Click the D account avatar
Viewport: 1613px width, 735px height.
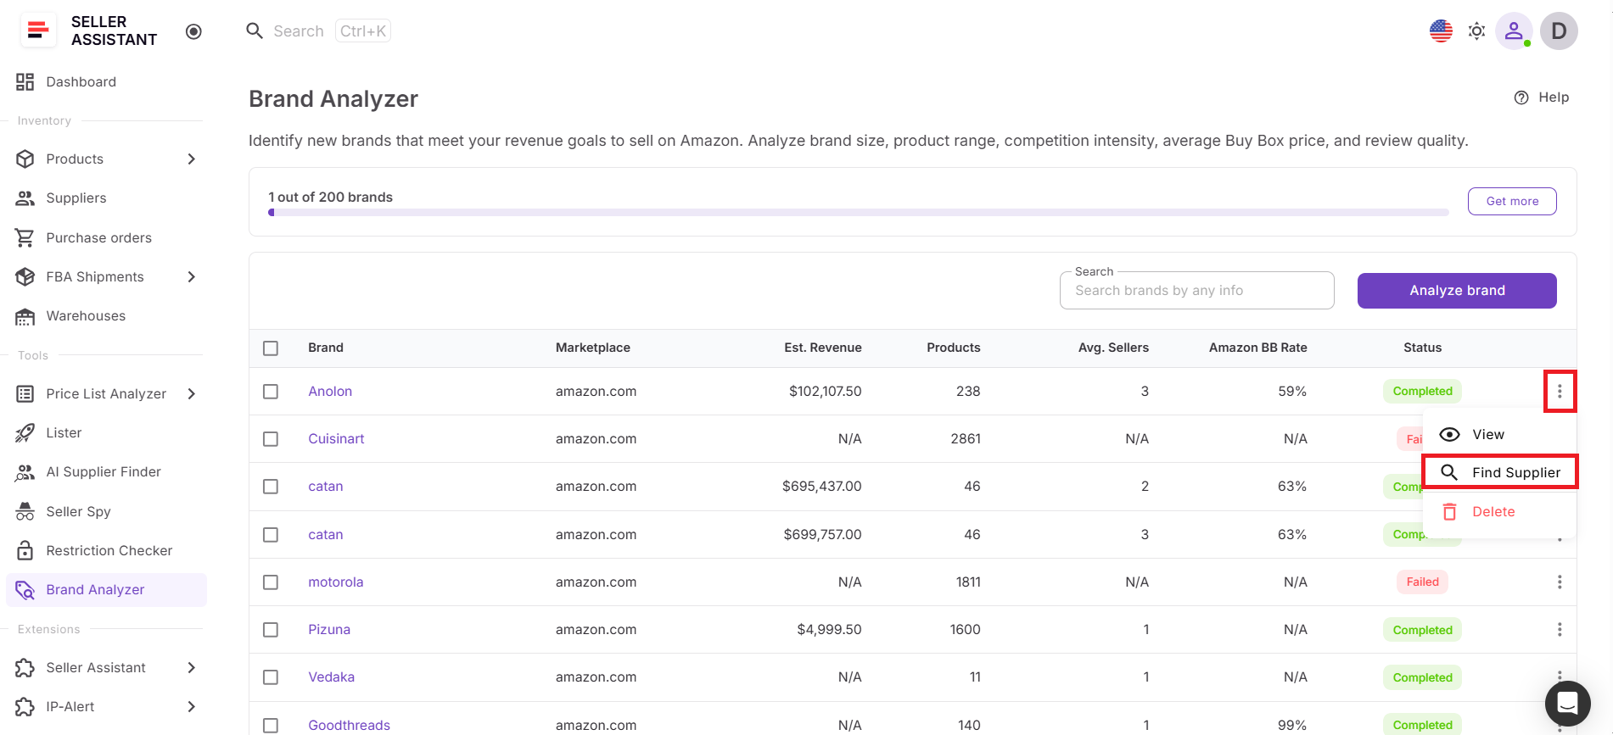coord(1559,31)
